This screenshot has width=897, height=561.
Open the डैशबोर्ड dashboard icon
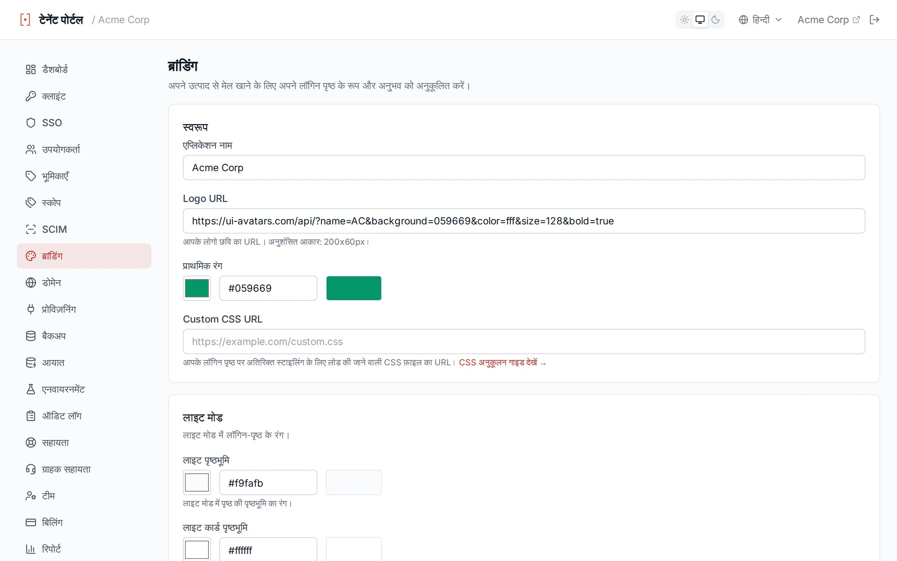pyautogui.click(x=31, y=69)
